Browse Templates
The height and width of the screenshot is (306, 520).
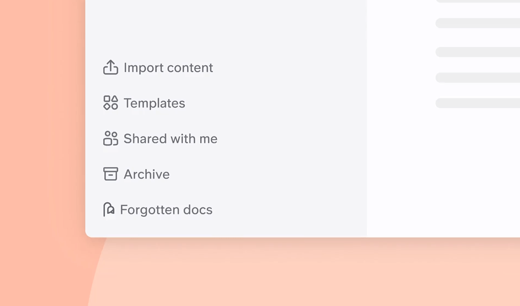pyautogui.click(x=154, y=103)
